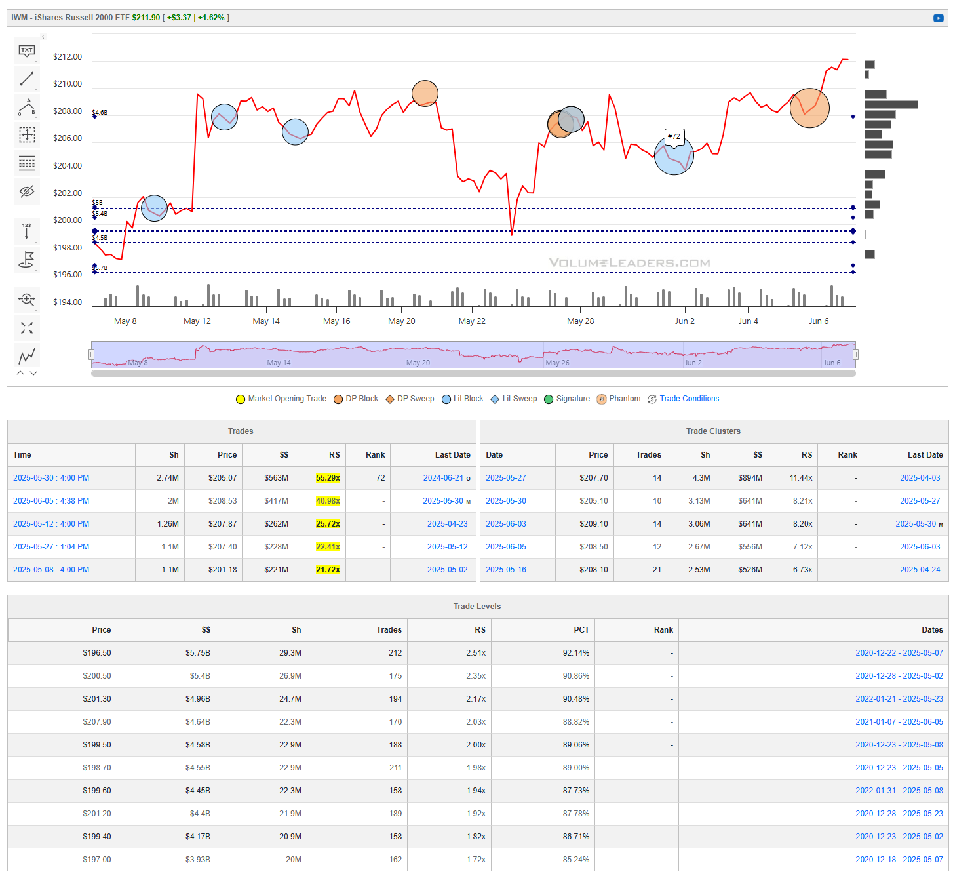Click the large orange phantom bubble near Jun 6

pos(809,108)
